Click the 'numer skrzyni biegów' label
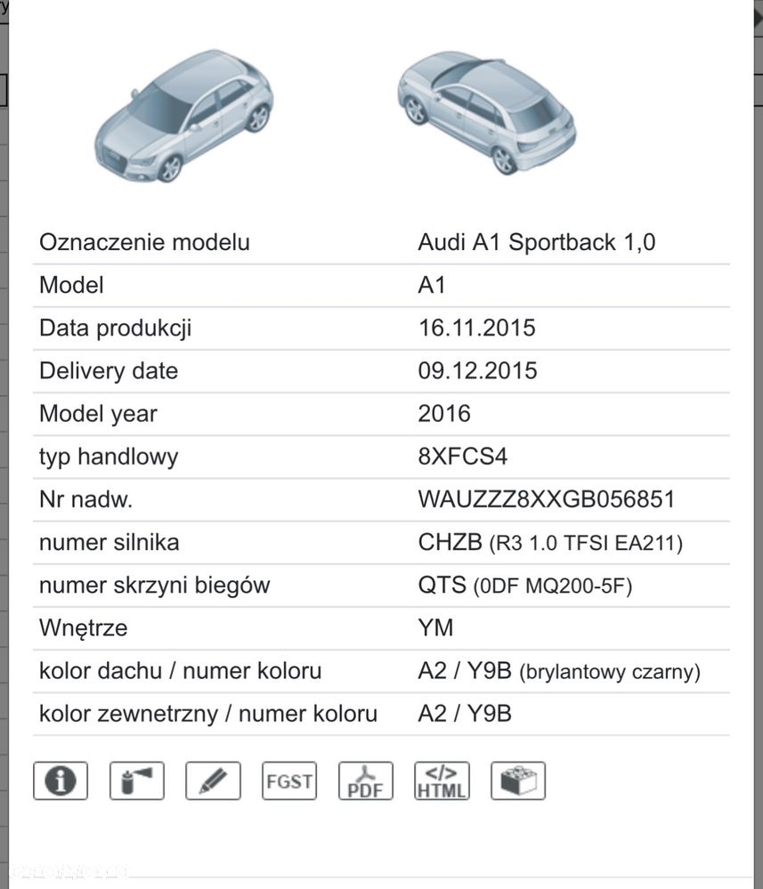This screenshot has width=763, height=889. (154, 586)
